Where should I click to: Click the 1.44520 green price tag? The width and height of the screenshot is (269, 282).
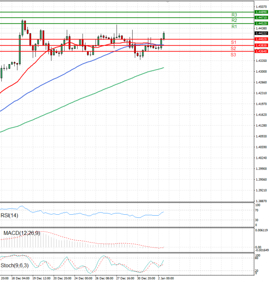coord(261,24)
